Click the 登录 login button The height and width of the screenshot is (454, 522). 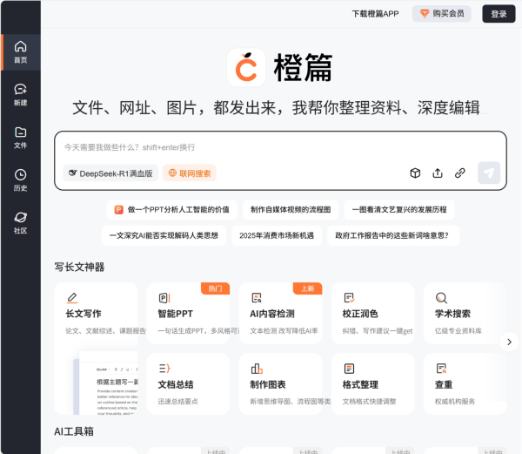499,14
